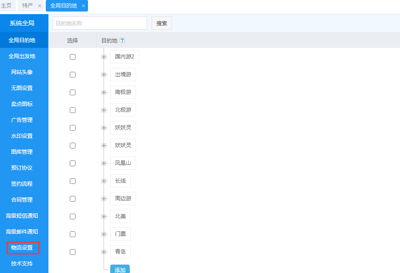Switch to the 主页 tab

click(7, 6)
